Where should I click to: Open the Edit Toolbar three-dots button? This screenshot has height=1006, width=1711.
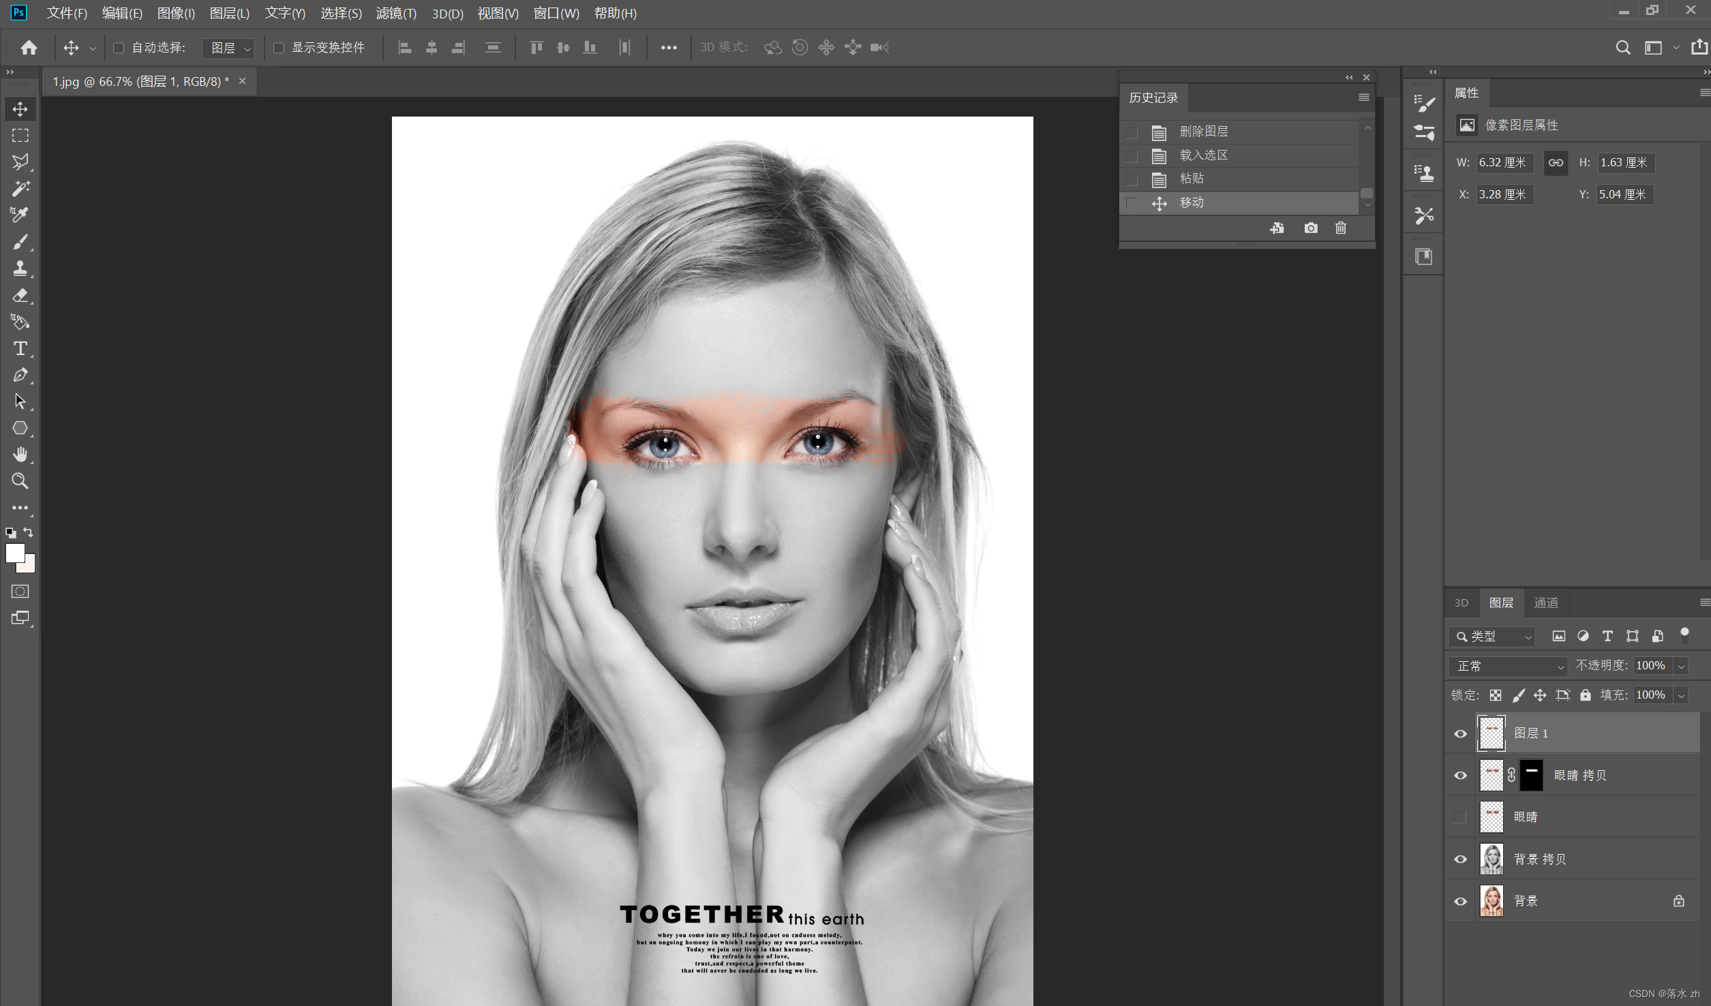click(20, 508)
